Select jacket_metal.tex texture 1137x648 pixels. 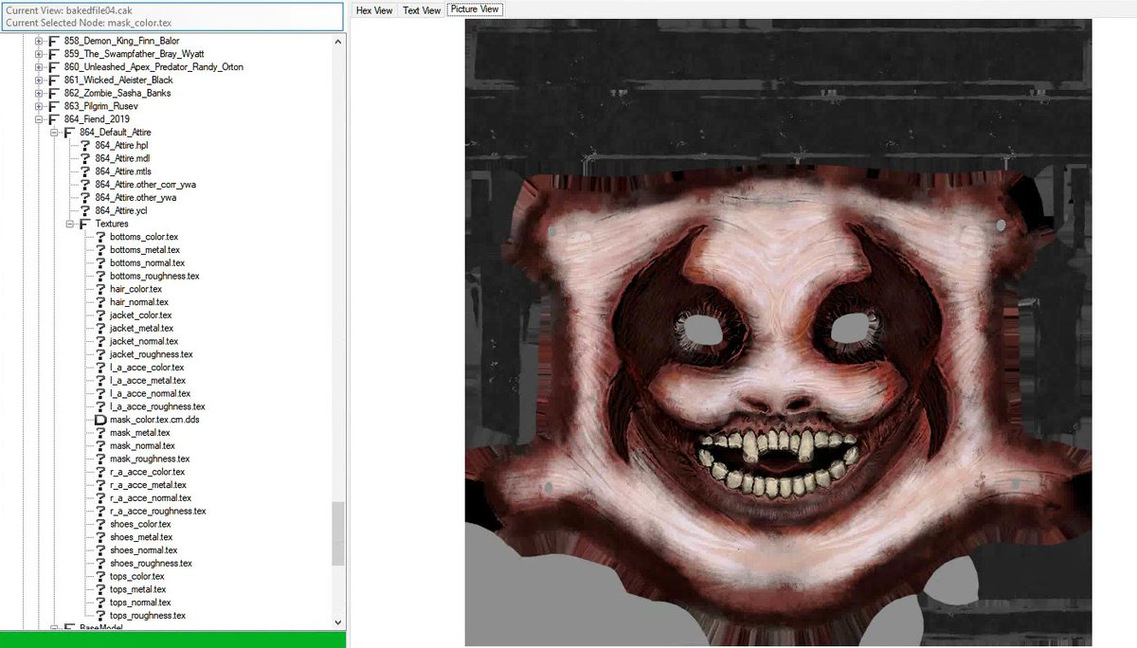(x=142, y=328)
